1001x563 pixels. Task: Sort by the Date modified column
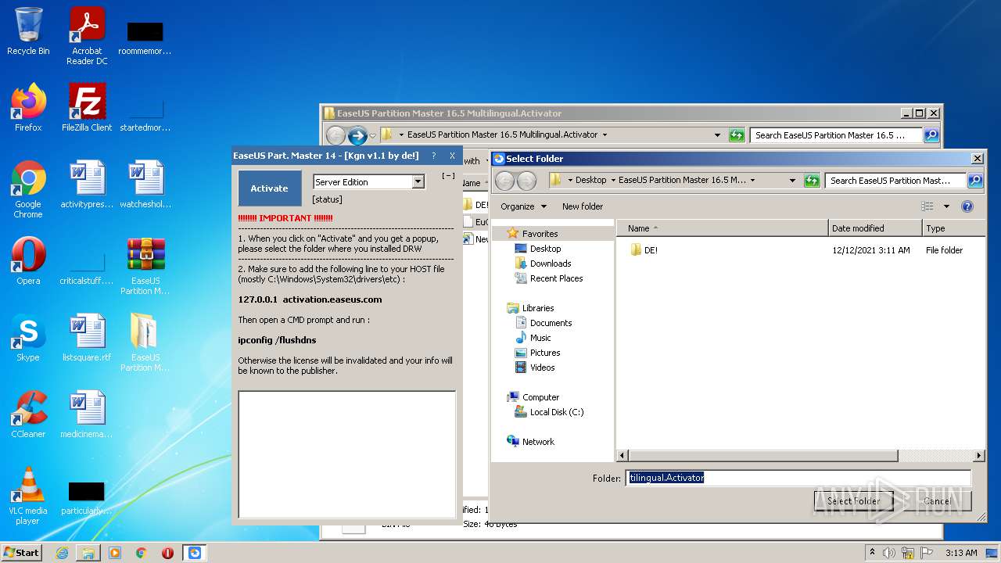(875, 228)
